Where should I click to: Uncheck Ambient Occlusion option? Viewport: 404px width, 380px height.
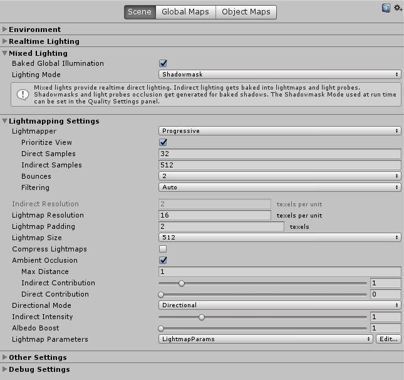163,260
